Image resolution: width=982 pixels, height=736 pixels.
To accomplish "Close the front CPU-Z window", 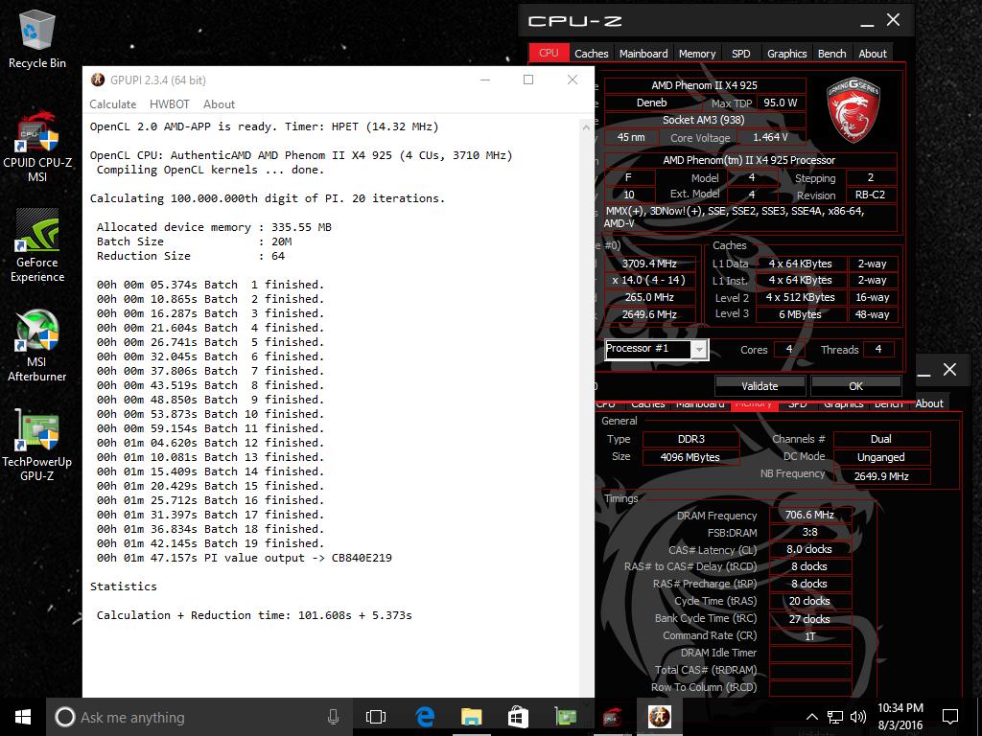I will pos(894,20).
